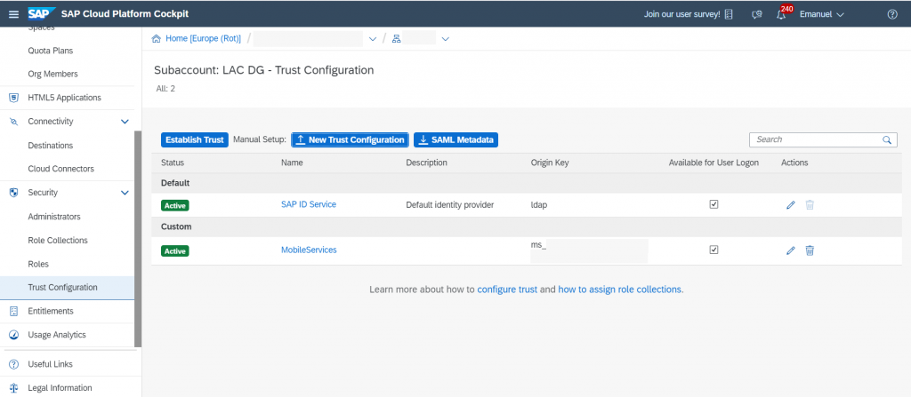Click the Origin Key column header
This screenshot has height=397, width=911.
(x=550, y=163)
